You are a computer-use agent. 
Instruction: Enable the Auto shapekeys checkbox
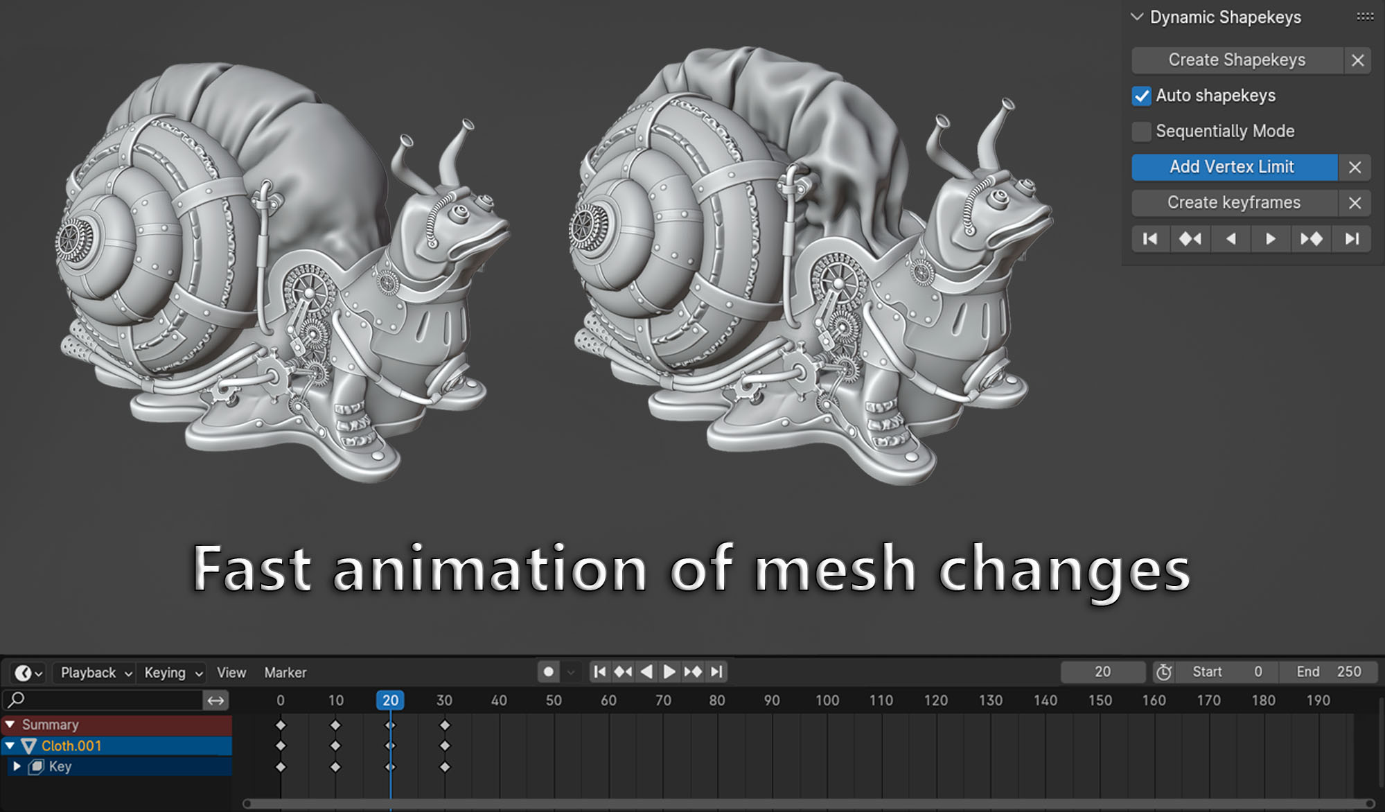click(1141, 96)
